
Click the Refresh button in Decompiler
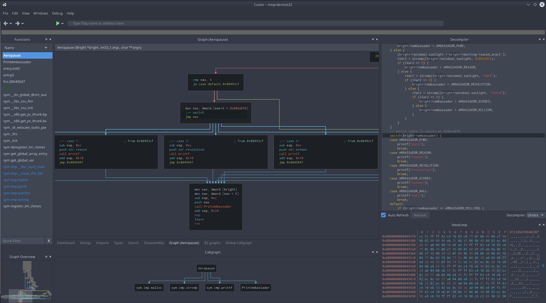coord(420,215)
